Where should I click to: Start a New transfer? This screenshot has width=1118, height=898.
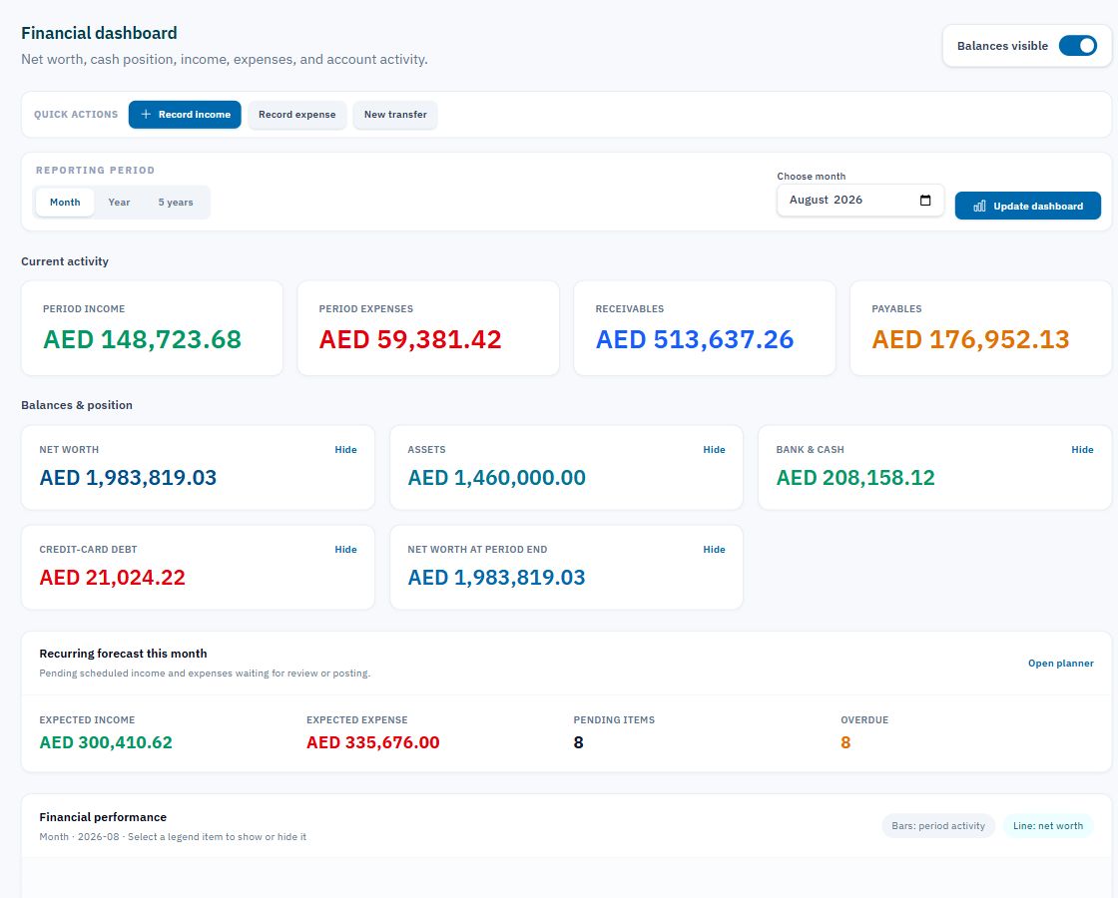click(x=395, y=115)
